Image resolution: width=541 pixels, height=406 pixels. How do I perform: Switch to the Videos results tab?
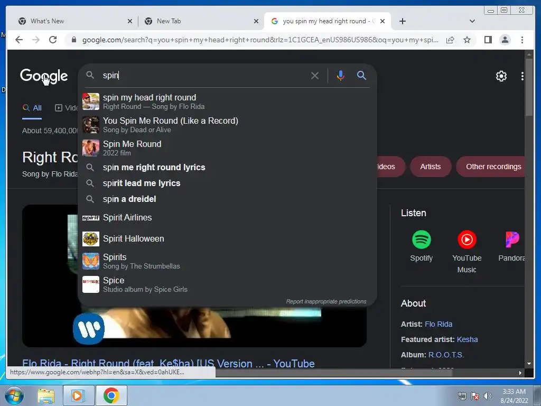tap(67, 108)
